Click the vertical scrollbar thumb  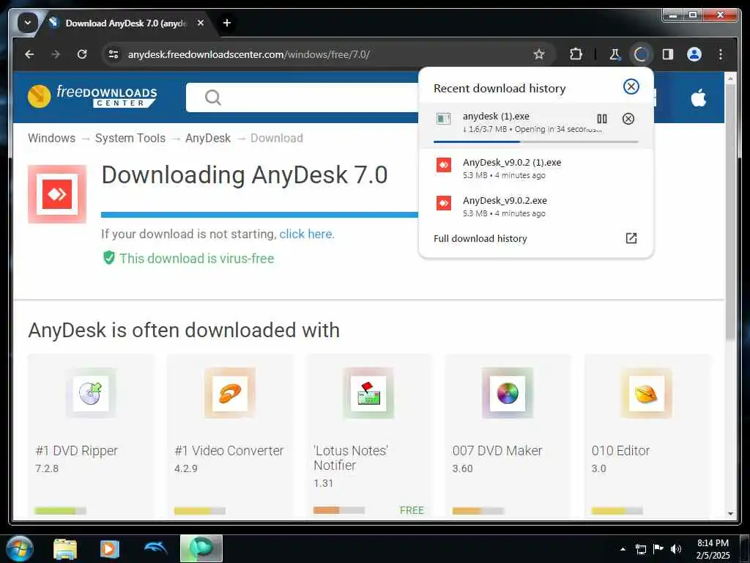coord(730,213)
